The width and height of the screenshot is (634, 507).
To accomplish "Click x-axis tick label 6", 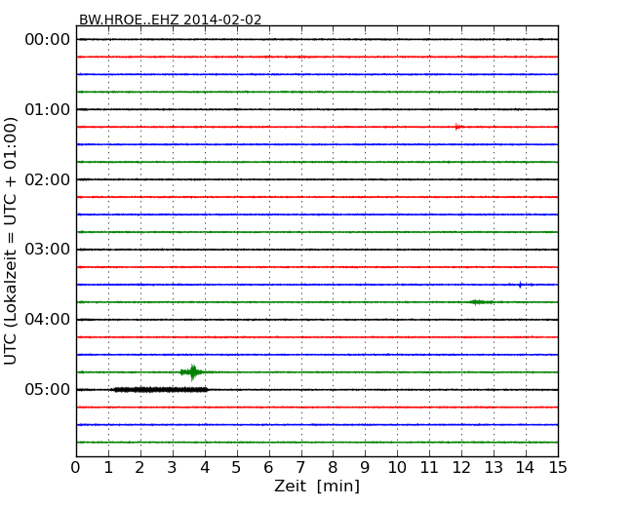I will coord(268,468).
